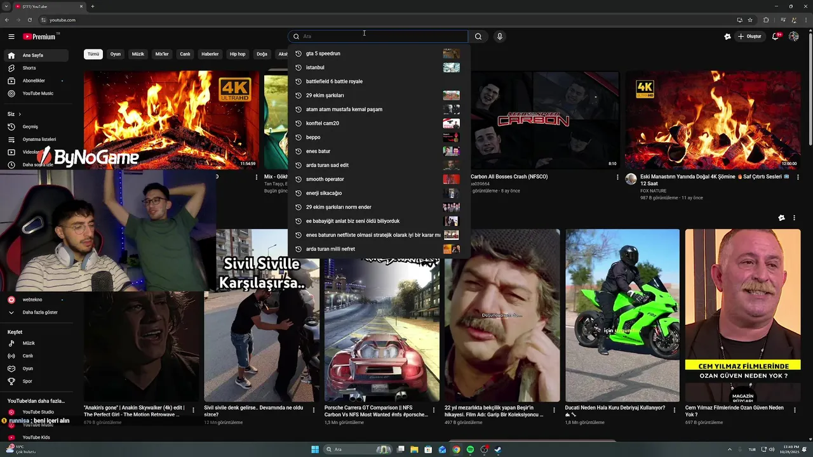Image resolution: width=813 pixels, height=457 pixels.
Task: Select the Canlı filter chip
Action: point(185,54)
